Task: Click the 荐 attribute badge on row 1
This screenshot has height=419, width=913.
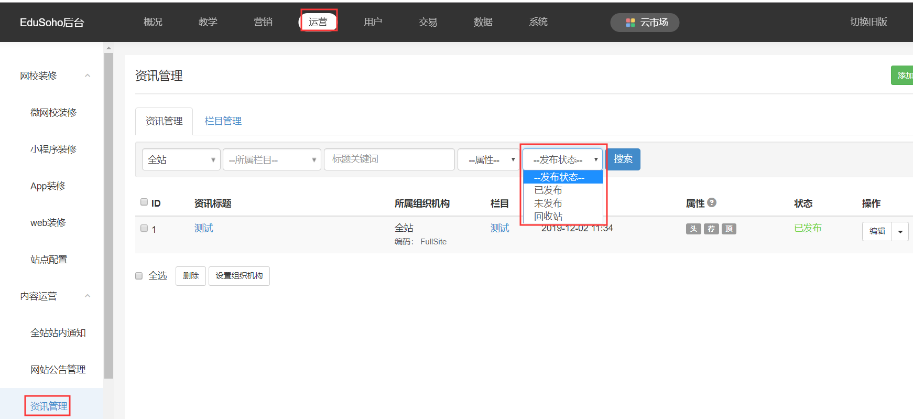Action: coord(711,229)
